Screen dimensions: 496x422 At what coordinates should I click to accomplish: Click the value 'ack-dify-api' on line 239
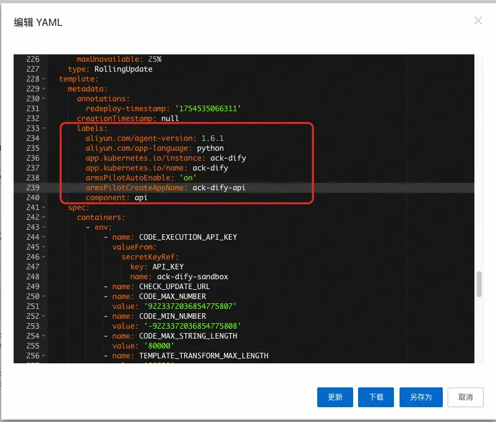[x=219, y=188]
